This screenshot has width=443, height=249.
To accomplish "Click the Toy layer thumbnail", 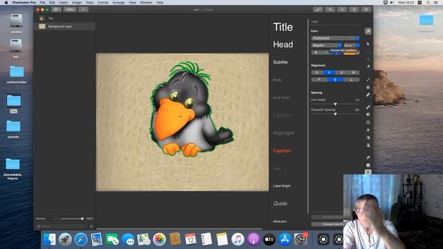I will point(42,19).
